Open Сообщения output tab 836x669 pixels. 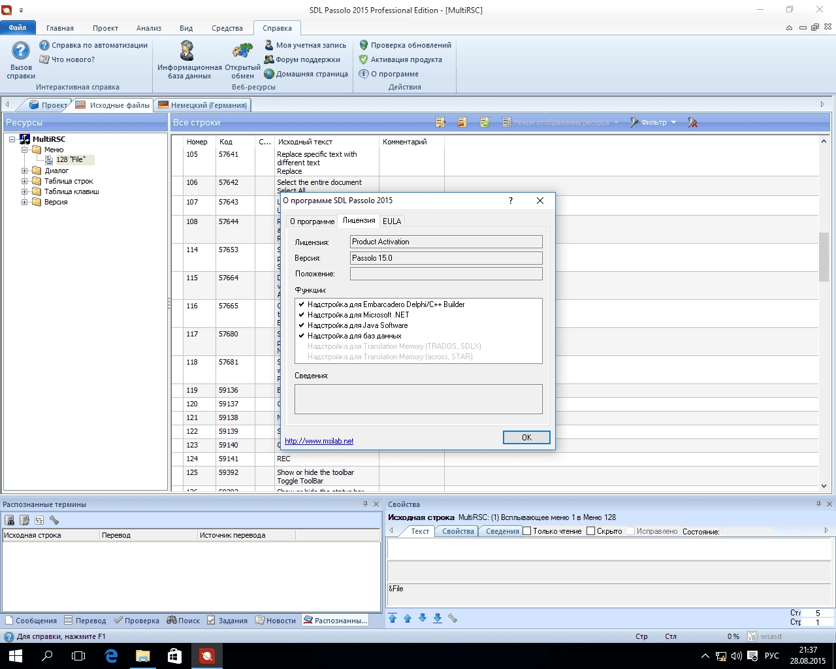(31, 621)
